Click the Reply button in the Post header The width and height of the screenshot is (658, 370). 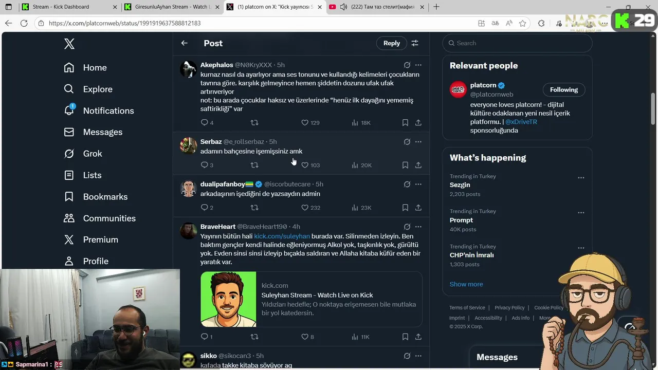click(x=392, y=43)
